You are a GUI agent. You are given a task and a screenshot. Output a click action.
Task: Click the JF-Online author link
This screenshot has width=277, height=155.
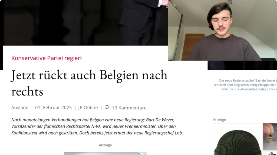(x=88, y=108)
